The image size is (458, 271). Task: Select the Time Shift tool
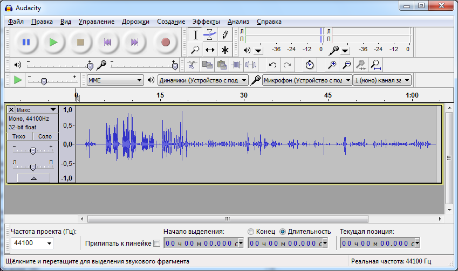pos(210,50)
